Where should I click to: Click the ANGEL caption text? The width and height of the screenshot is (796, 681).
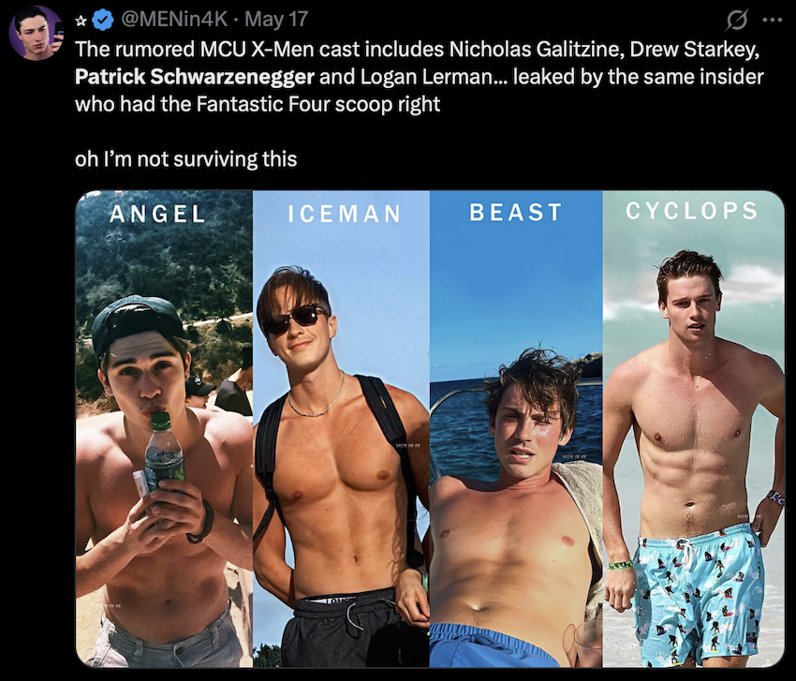(x=157, y=214)
